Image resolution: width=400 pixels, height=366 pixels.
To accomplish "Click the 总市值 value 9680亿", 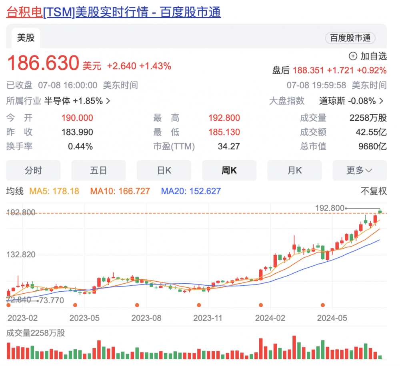I will pos(372,147).
